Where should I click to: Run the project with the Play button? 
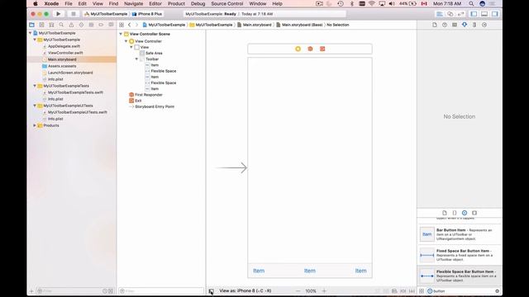pyautogui.click(x=59, y=14)
